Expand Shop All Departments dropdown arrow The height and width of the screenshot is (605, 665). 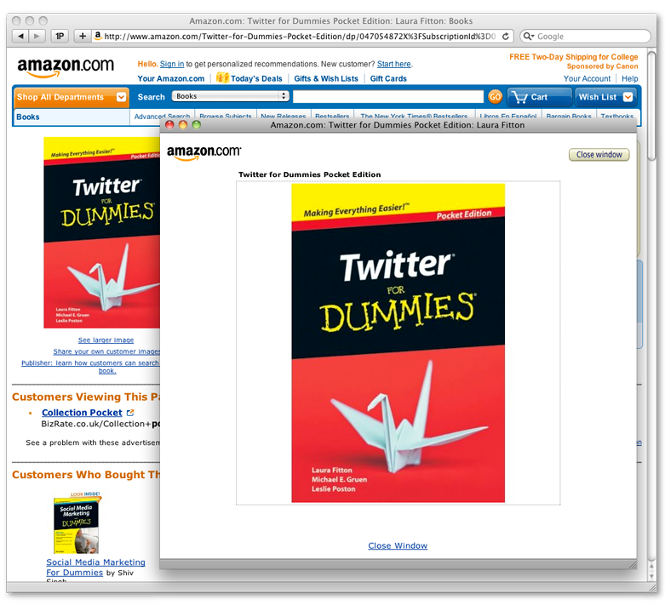(x=121, y=97)
